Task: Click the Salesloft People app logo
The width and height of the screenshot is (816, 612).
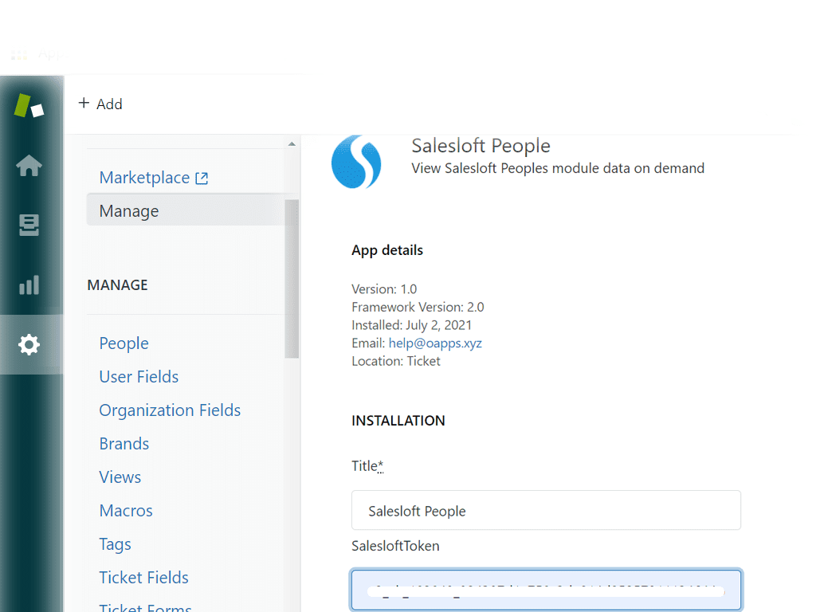Action: (x=356, y=162)
